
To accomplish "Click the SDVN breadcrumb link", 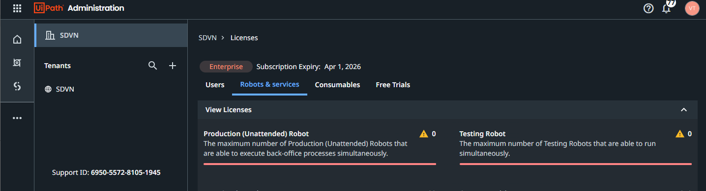I will [206, 38].
